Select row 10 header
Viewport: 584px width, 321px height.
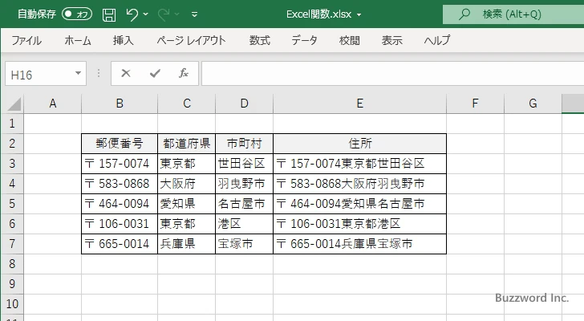coord(12,304)
